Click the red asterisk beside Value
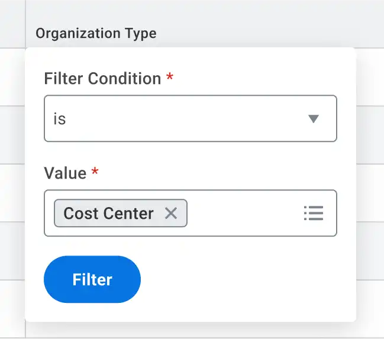Screen dimensions: 384x339 point(95,173)
